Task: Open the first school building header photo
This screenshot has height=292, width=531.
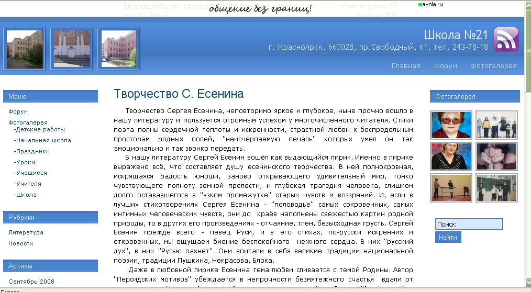Action: (25, 49)
